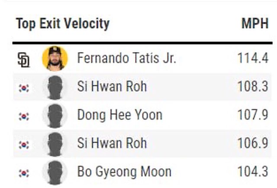Click the Korea flag beside Bo Gyeong Moon

pyautogui.click(x=24, y=172)
